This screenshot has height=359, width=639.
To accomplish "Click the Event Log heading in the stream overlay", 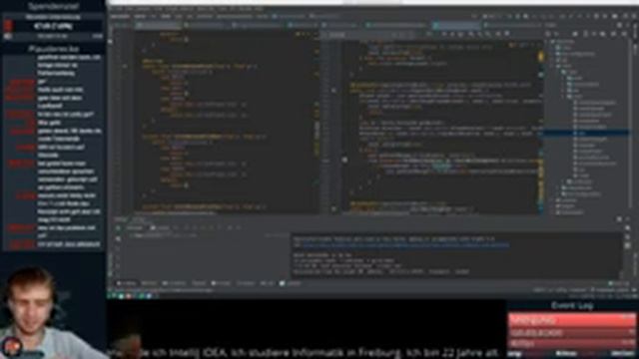I will click(572, 305).
